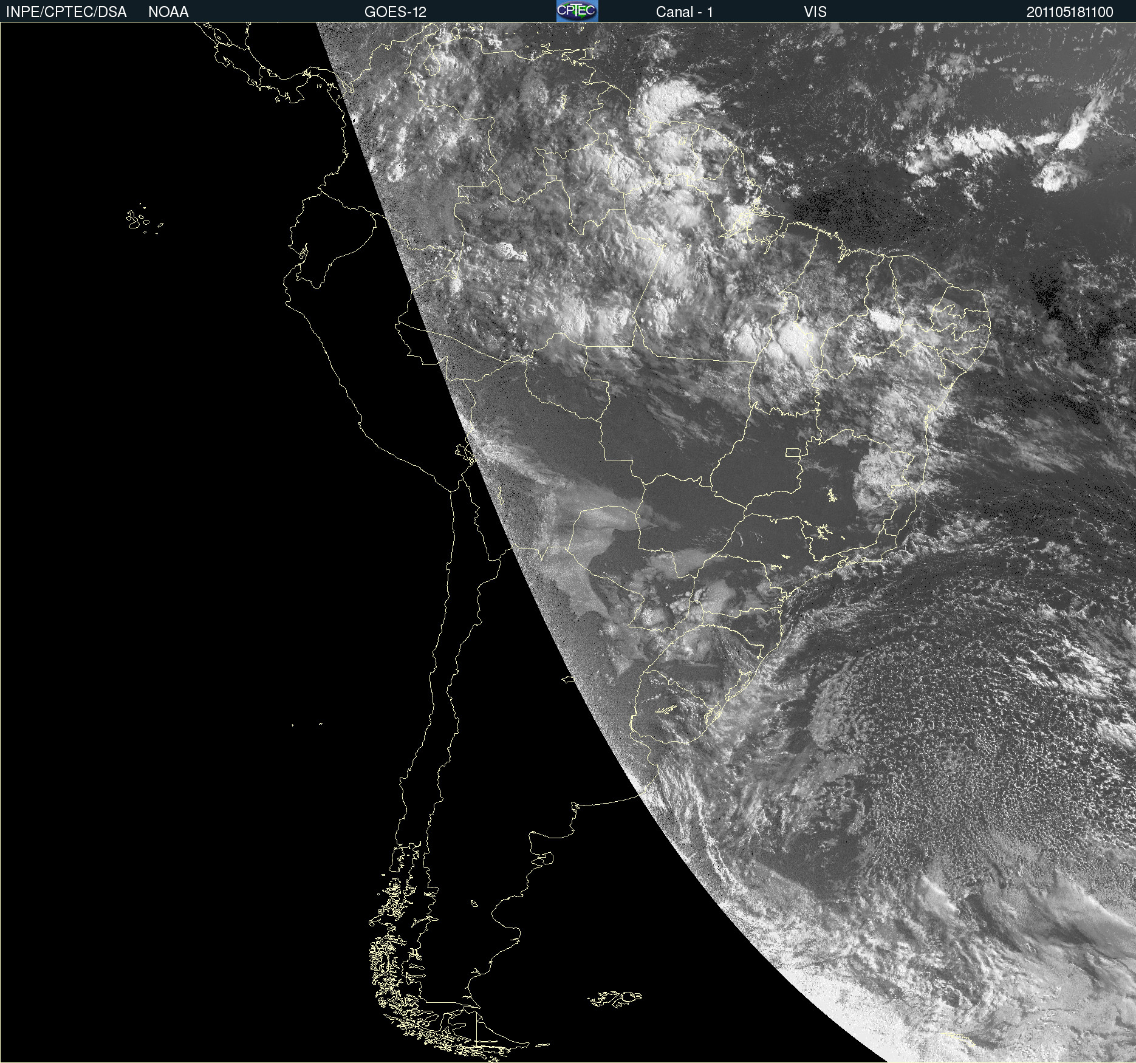
Task: Click the CPTEC logo in the header
Action: pyautogui.click(x=577, y=11)
